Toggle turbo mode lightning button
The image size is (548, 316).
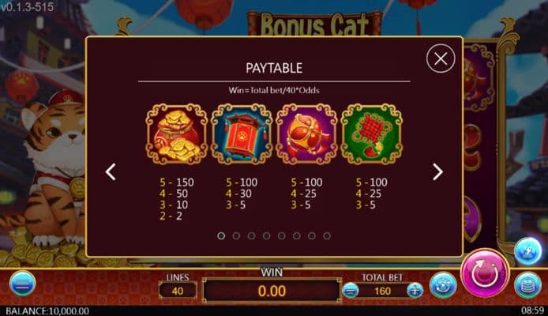(527, 250)
